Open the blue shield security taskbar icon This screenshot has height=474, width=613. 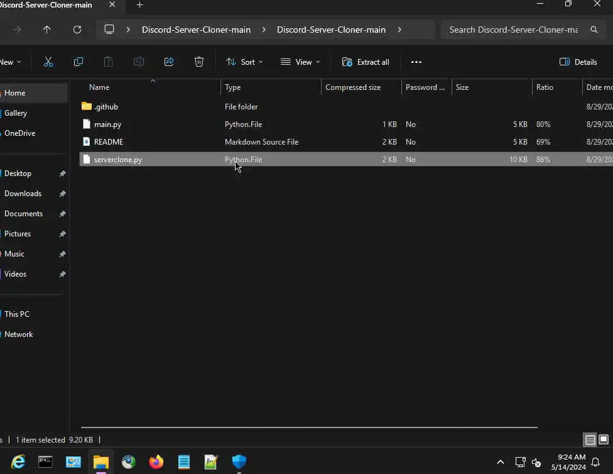[x=239, y=462]
